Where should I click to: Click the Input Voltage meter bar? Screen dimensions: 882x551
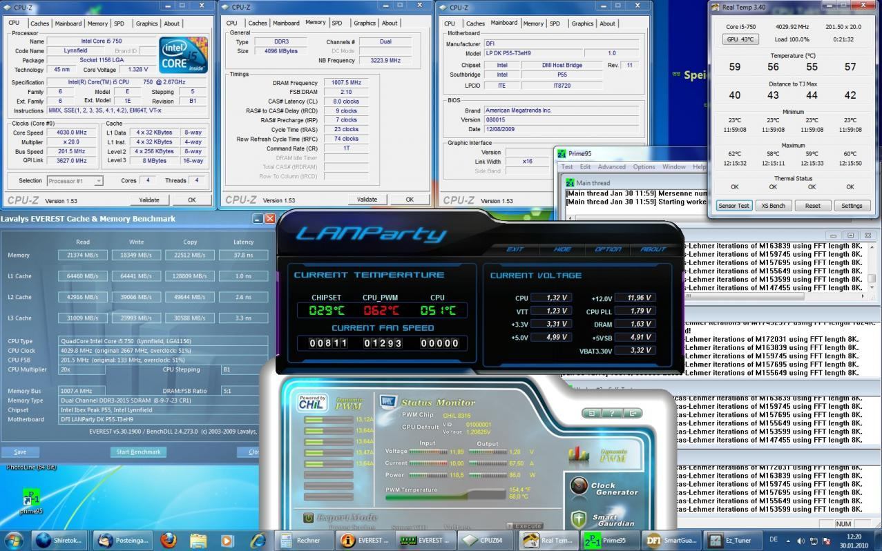428,452
